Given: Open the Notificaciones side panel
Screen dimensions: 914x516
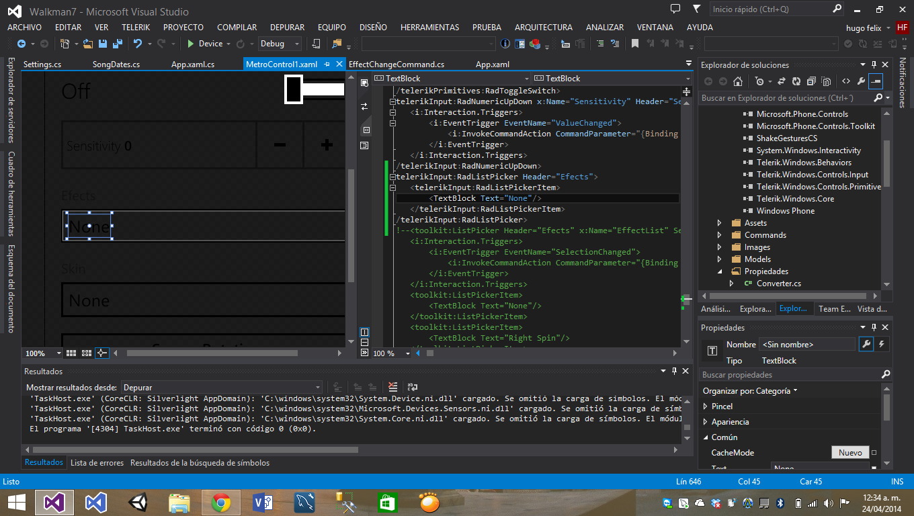Looking at the screenshot, I should coord(902,83).
